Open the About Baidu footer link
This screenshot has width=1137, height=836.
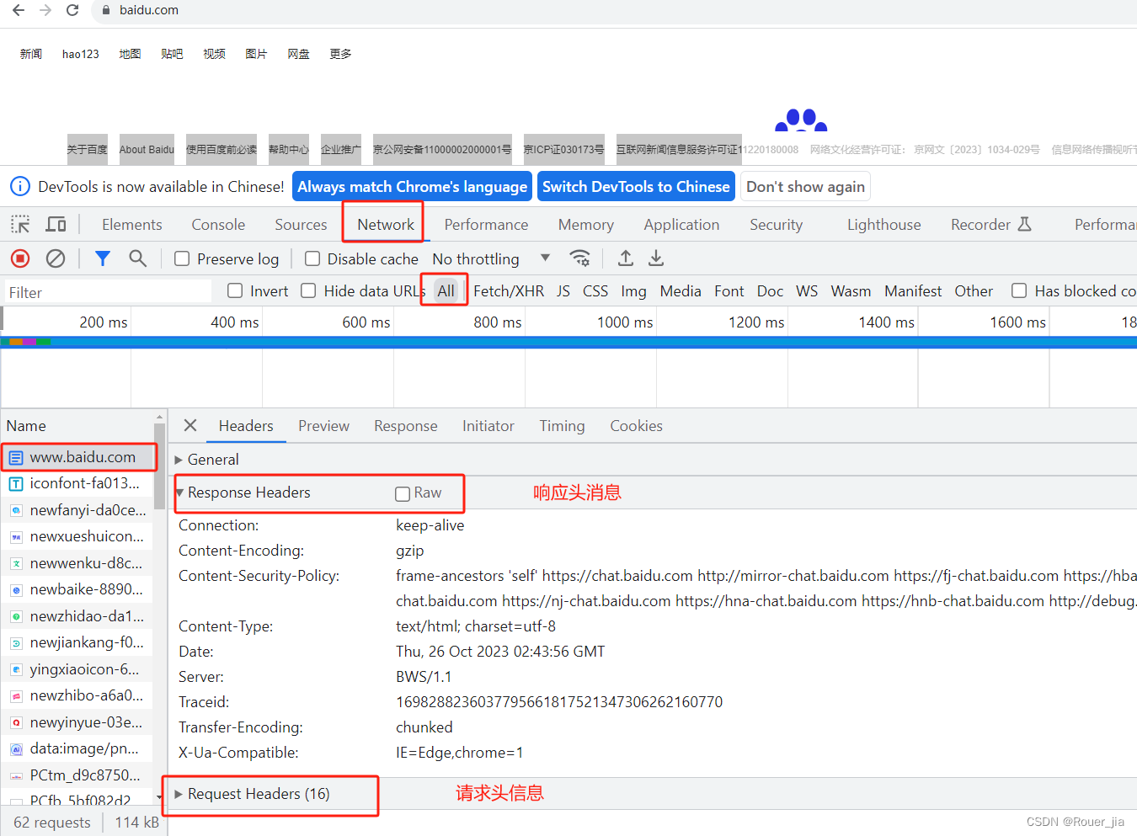click(147, 149)
